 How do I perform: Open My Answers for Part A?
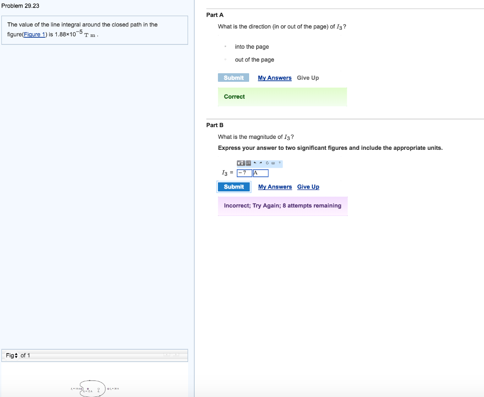pos(275,78)
